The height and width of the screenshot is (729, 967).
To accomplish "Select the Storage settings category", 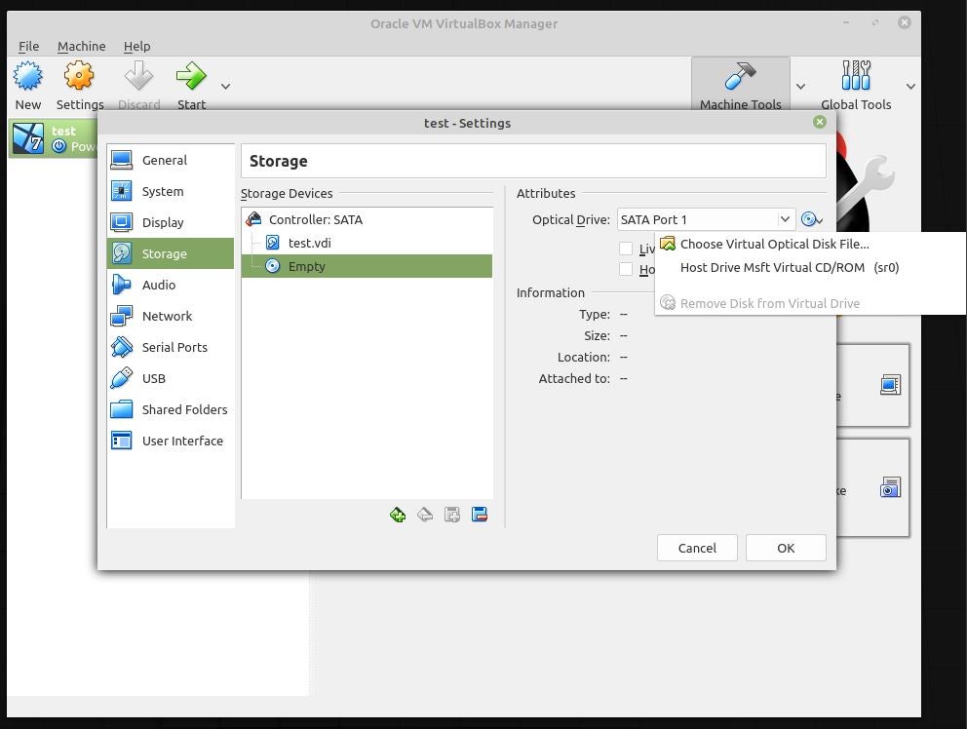I will tap(171, 253).
